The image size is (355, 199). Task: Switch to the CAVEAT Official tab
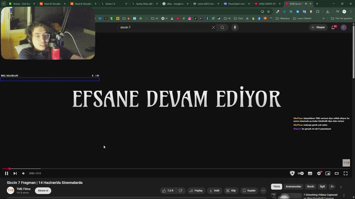pyautogui.click(x=268, y=4)
